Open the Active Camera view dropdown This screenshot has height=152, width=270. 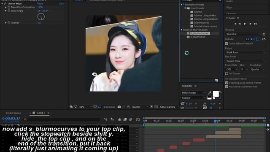168,107
